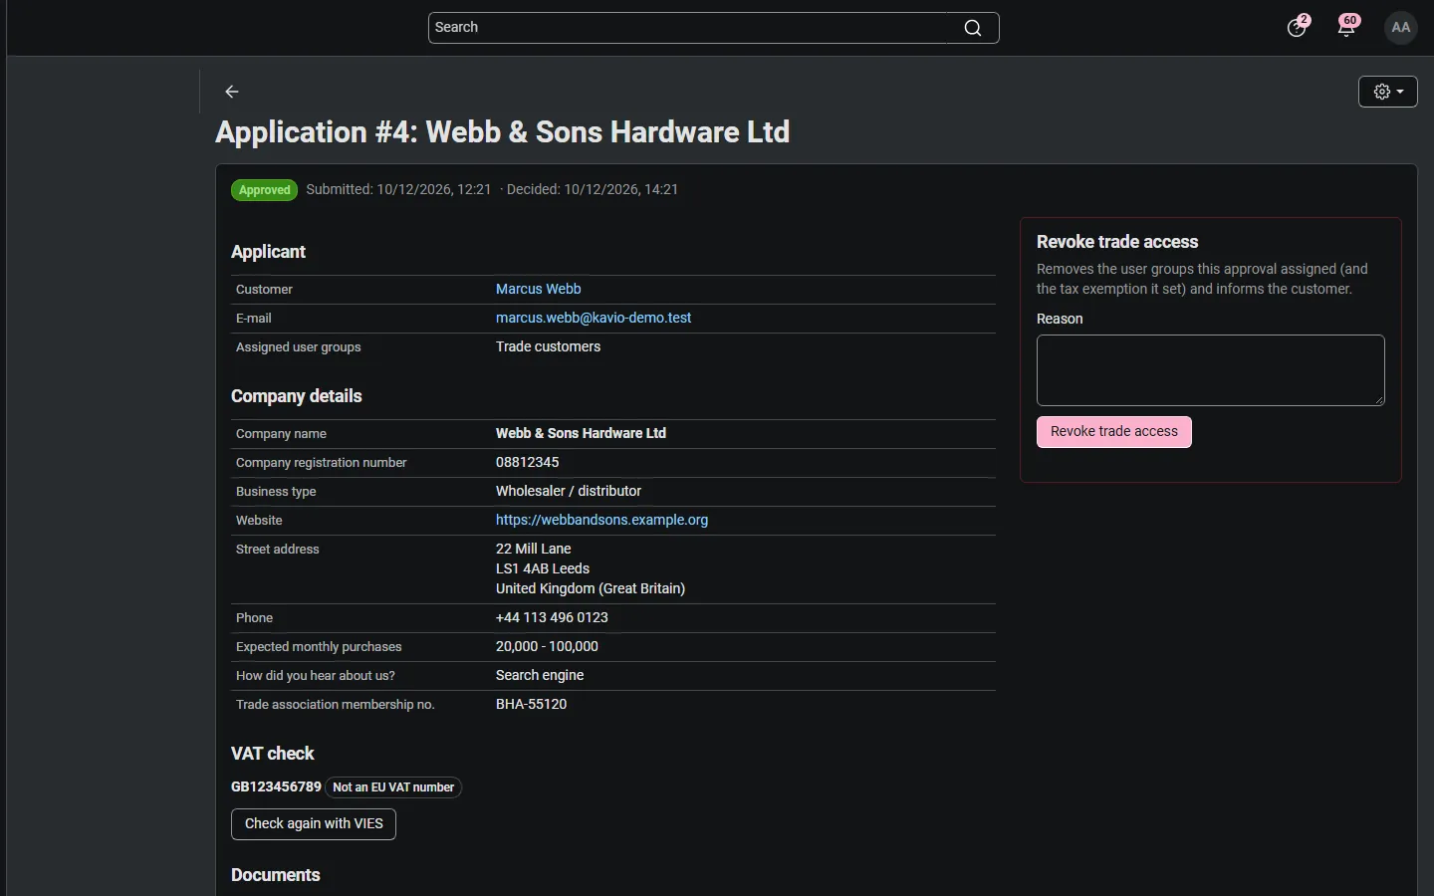Viewport: 1434px width, 896px height.
Task: Open notifications bell with badge 60
Action: [x=1347, y=27]
